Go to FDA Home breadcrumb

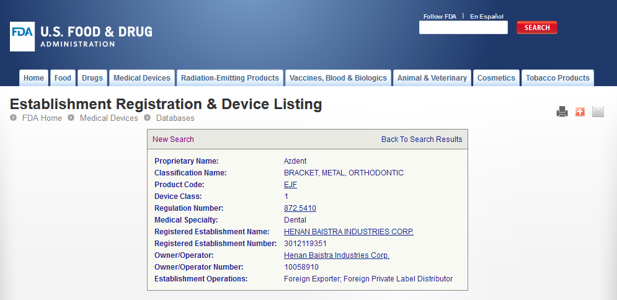pos(42,118)
